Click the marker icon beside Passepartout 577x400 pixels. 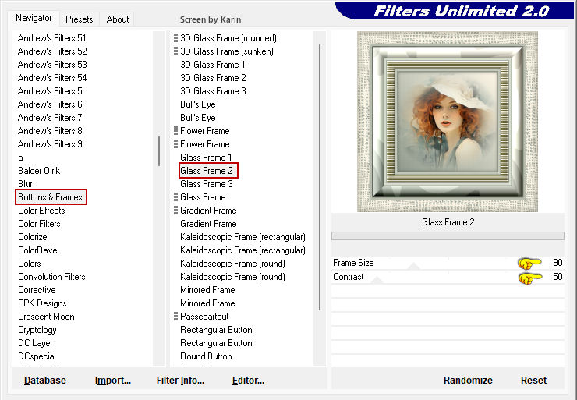(x=175, y=317)
